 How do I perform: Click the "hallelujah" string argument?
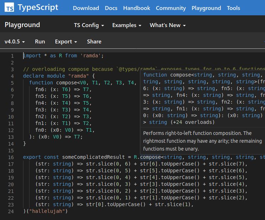[47, 211]
